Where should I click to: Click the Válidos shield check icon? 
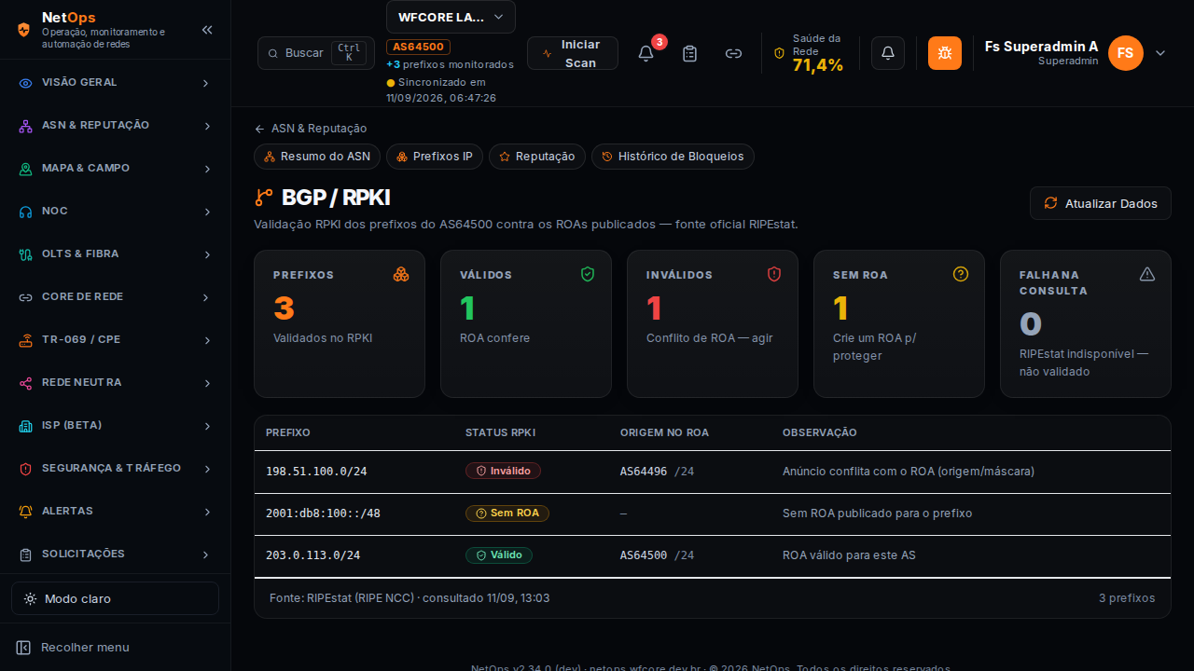(588, 274)
